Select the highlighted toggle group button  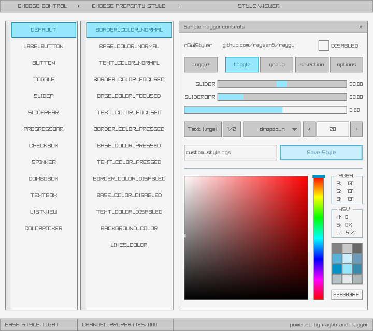(242, 65)
